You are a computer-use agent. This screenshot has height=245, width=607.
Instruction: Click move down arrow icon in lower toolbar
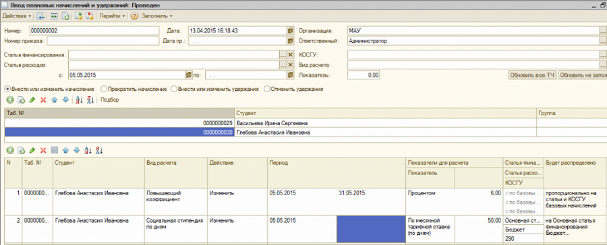[x=77, y=150]
